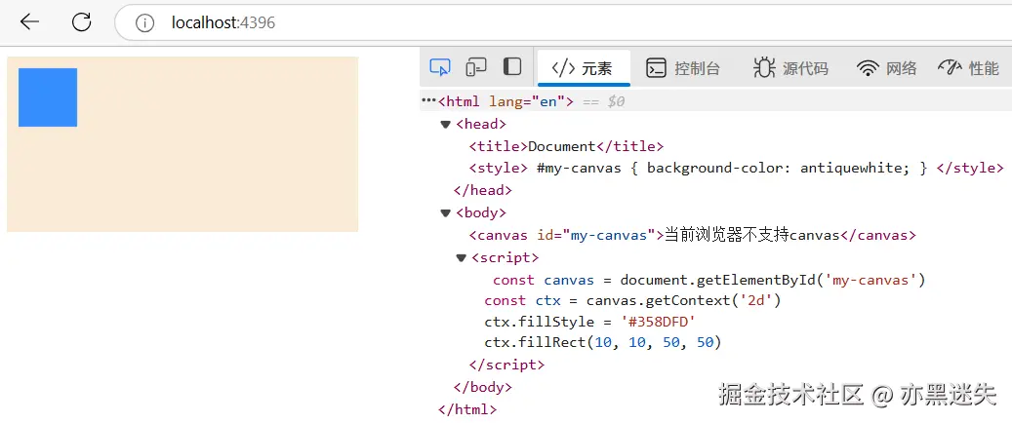Select the style #my-canvas node
Screen dimensions: 1012x423
pos(736,169)
